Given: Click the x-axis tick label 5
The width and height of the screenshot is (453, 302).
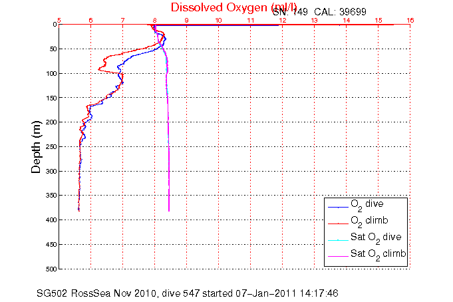Looking at the screenshot, I should pos(59,20).
